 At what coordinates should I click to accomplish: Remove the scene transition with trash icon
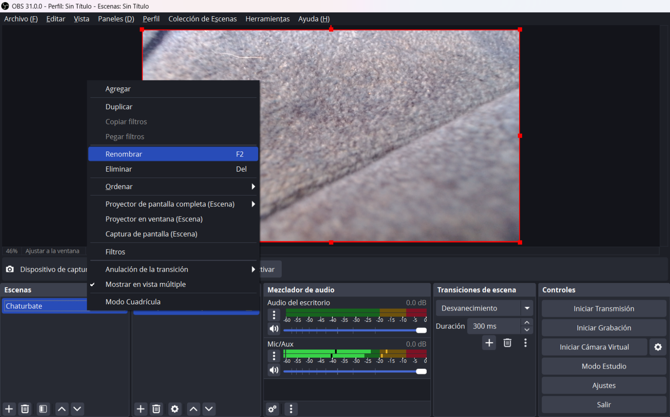tap(507, 343)
